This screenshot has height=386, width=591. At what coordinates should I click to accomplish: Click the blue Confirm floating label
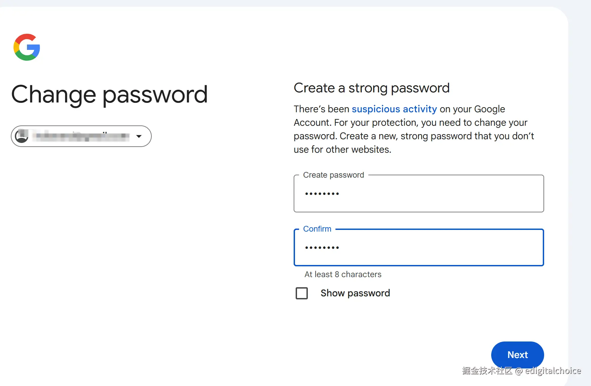[317, 229]
